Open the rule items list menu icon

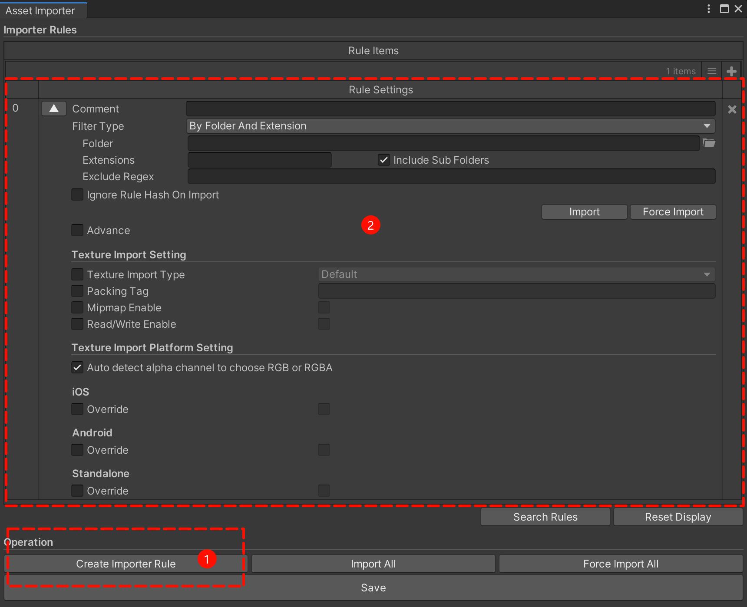click(711, 71)
